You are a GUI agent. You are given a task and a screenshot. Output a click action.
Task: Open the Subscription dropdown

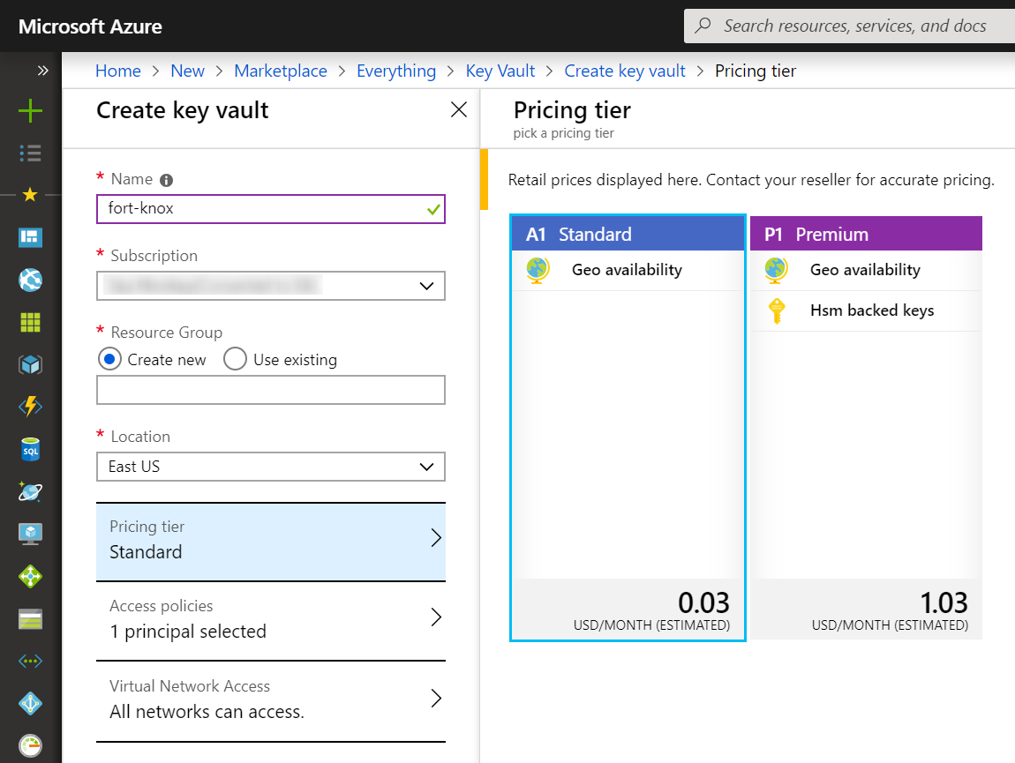[x=270, y=286]
